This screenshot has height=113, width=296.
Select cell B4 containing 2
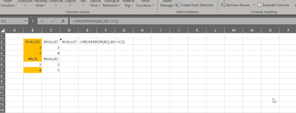point(33,53)
